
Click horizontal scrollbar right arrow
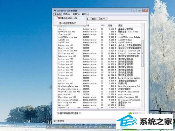click(140, 109)
